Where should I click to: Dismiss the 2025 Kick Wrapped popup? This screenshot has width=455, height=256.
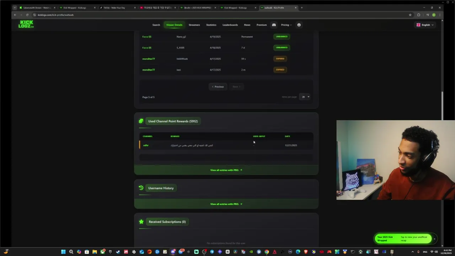[x=434, y=239]
